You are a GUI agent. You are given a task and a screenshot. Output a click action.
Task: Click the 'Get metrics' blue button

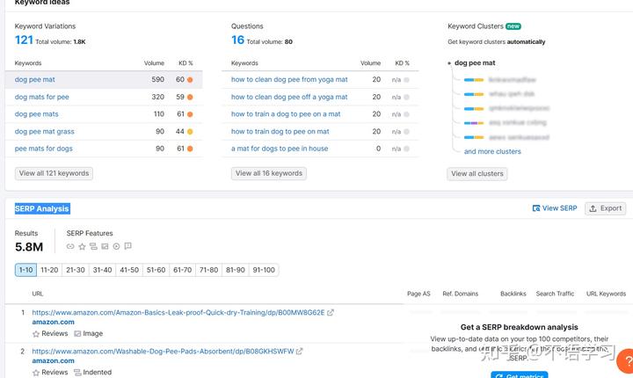(x=520, y=375)
